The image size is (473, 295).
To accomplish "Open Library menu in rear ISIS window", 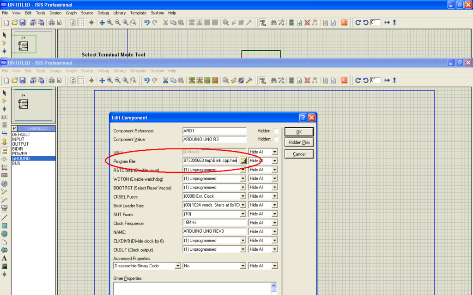I will 120,13.
